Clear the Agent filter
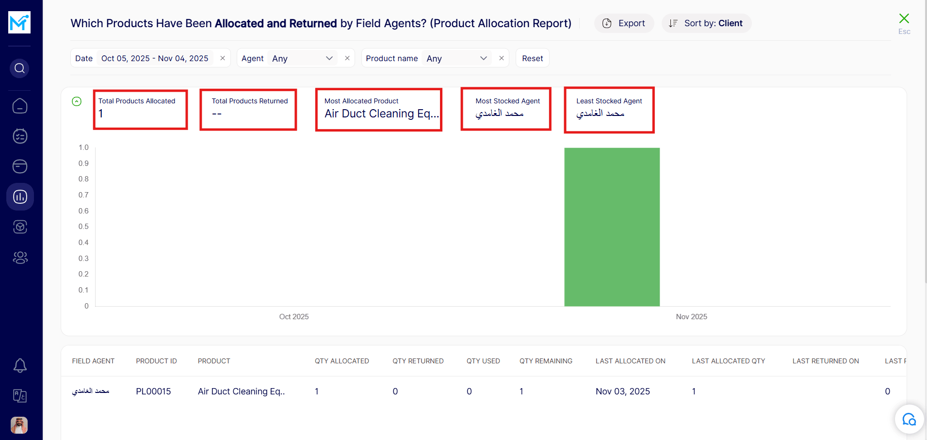 (347, 58)
